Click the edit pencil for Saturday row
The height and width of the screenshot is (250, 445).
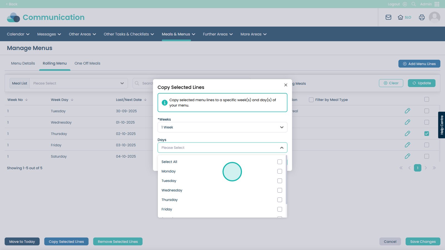click(x=407, y=156)
